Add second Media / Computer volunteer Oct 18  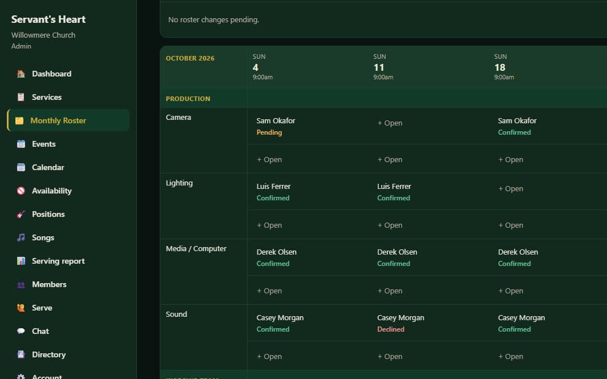pyautogui.click(x=511, y=291)
